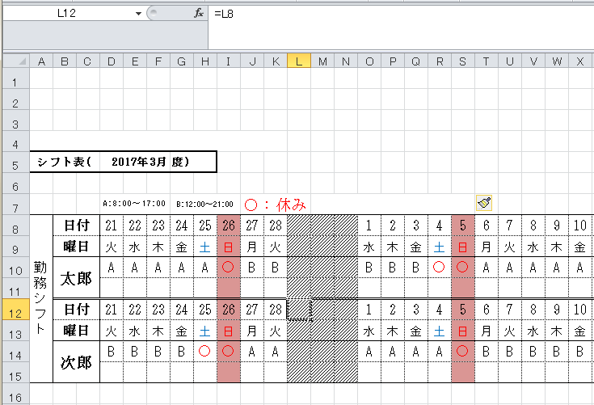The image size is (594, 405).
Task: Click date 10 in row 12
Action: 580,310
